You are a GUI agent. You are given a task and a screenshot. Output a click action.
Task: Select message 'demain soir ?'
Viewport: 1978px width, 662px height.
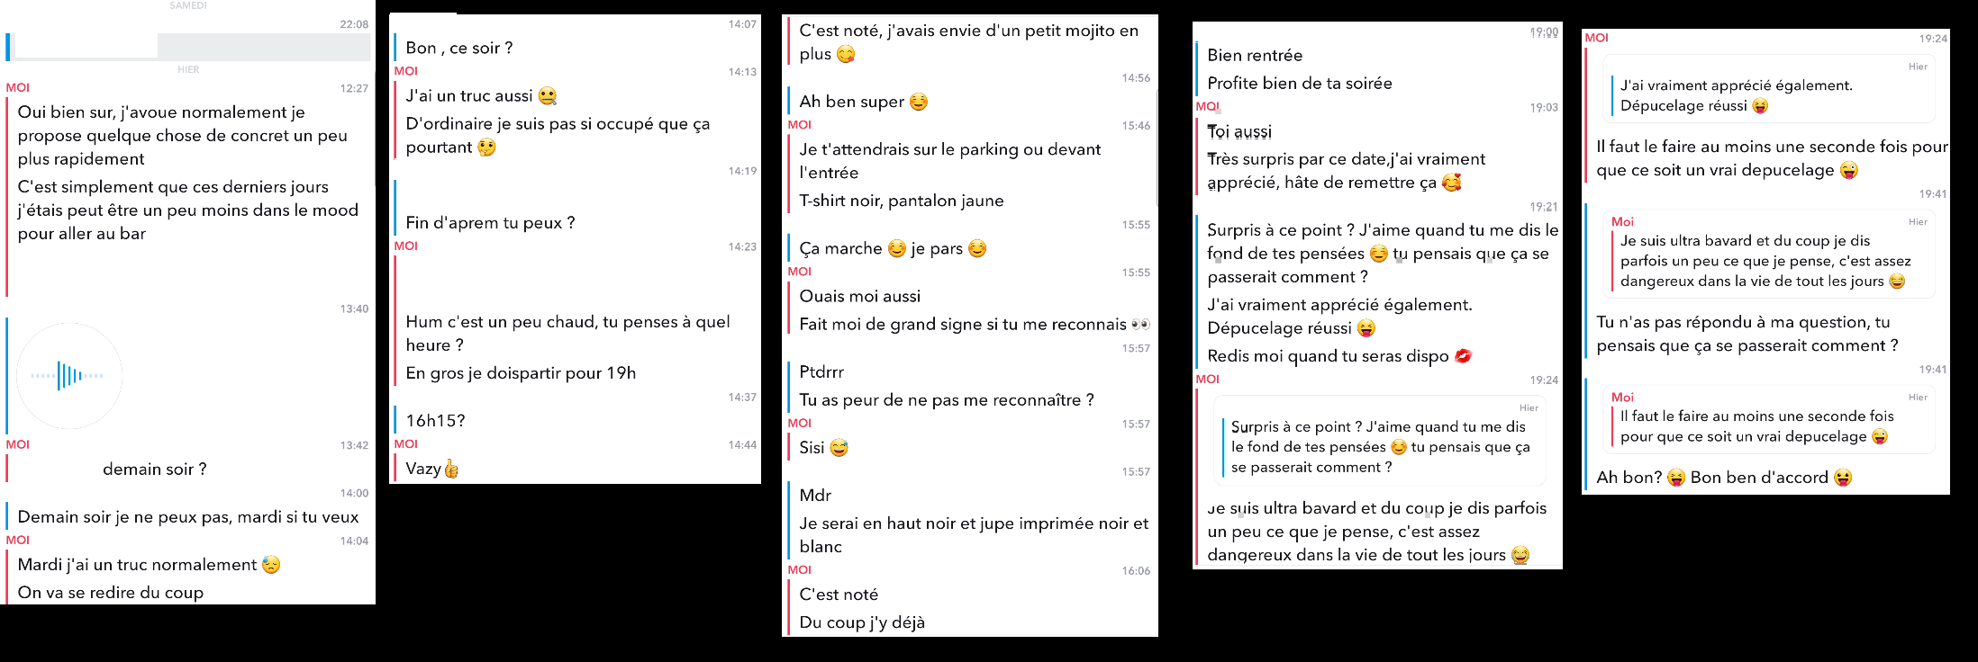(154, 470)
